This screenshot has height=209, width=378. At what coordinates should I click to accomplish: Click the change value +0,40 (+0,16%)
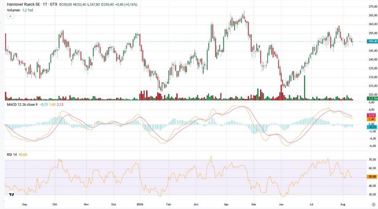coord(126,4)
